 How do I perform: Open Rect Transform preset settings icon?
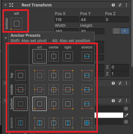click(x=120, y=5)
